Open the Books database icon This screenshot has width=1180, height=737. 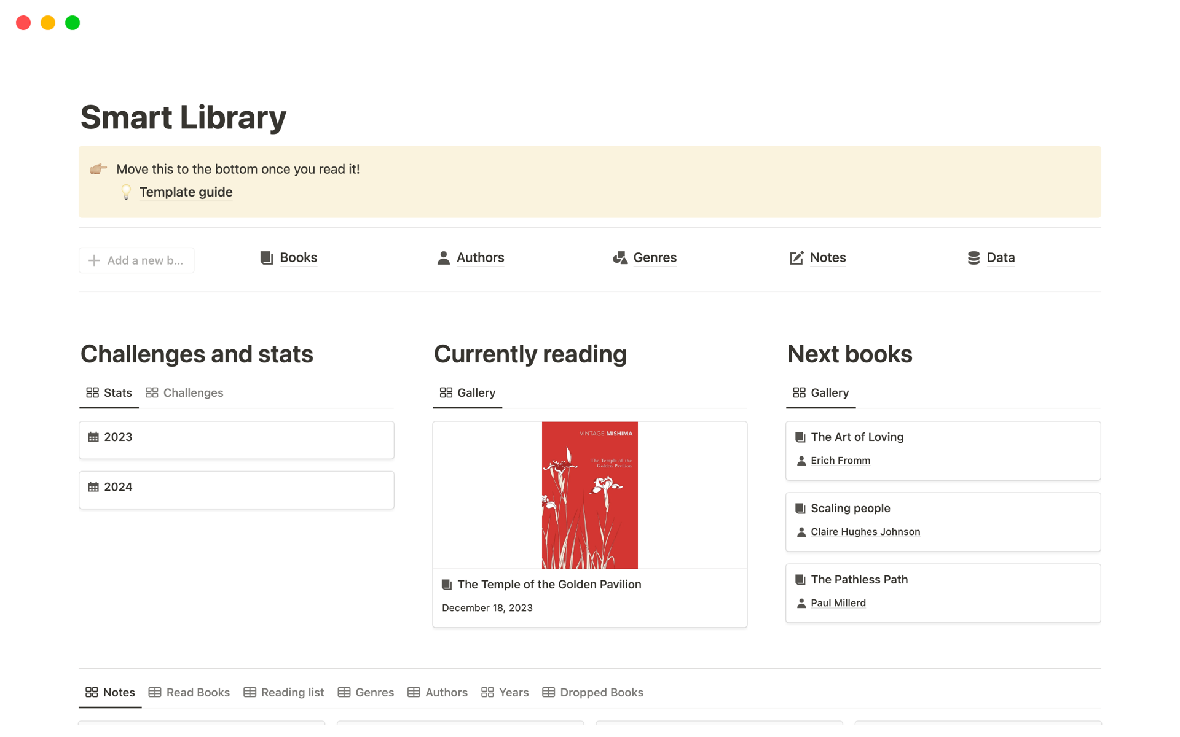[x=267, y=258]
